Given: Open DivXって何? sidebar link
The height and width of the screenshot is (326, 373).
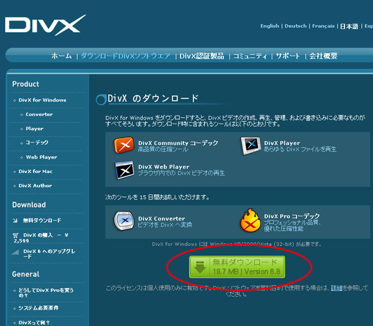Looking at the screenshot, I should tap(34, 323).
